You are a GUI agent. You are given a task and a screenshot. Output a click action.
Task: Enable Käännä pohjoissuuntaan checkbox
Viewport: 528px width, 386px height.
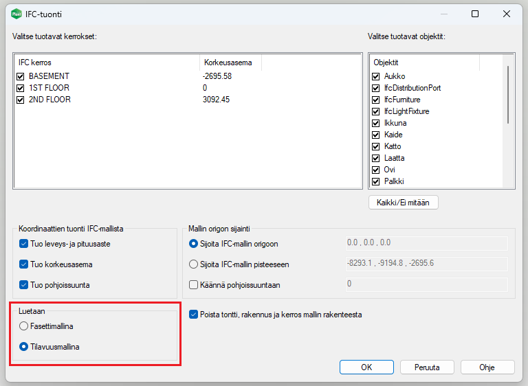tap(193, 284)
